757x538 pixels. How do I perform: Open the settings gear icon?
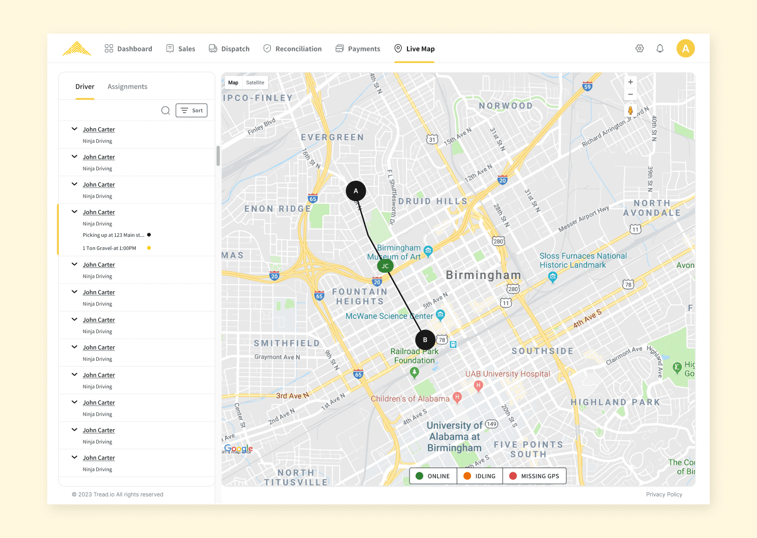[x=640, y=48]
